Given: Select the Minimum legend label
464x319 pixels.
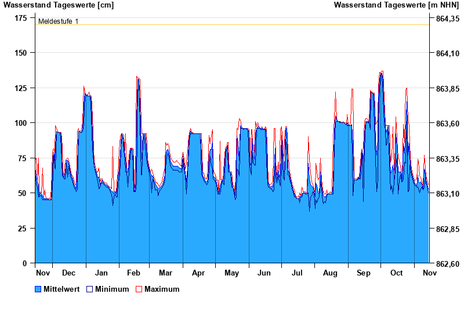Looking at the screenshot, I should pyautogui.click(x=112, y=289).
